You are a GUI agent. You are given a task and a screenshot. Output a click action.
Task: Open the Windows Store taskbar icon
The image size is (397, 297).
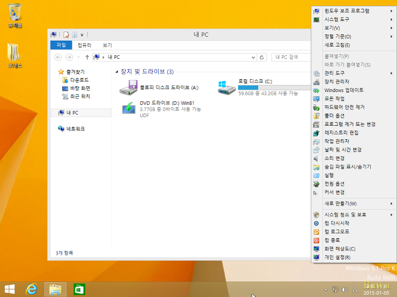click(79, 289)
